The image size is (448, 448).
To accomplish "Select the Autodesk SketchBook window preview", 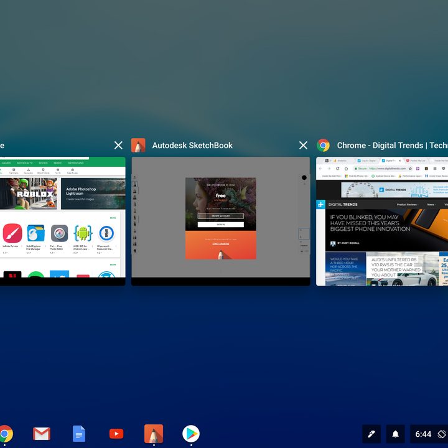I will 220,221.
